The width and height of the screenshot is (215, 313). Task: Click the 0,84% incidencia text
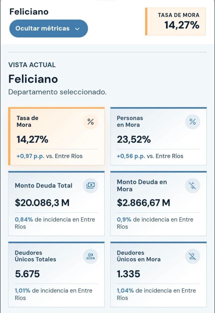(x=24, y=219)
